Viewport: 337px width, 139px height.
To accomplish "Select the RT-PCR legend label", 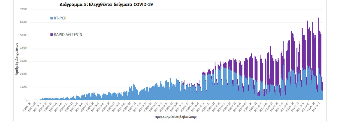I will (60, 18).
